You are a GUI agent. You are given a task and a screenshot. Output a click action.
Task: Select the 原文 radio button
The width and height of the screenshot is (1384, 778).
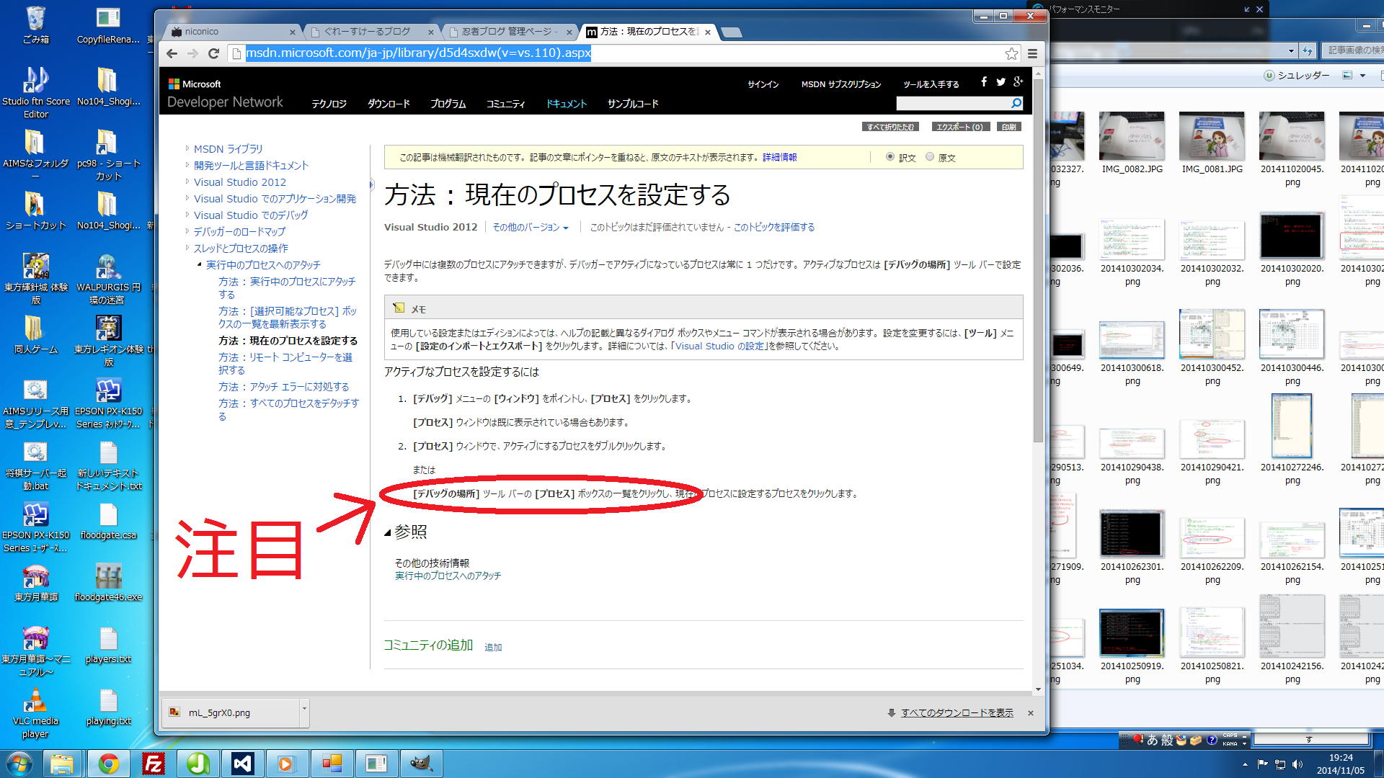point(930,157)
